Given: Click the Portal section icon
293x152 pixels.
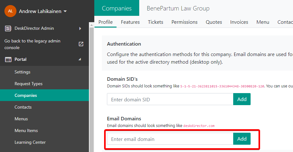Looking at the screenshot, I should [x=8, y=60].
